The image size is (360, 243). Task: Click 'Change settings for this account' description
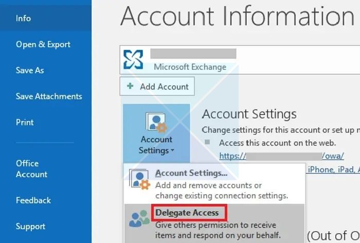(281, 130)
